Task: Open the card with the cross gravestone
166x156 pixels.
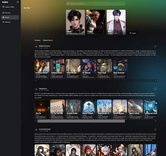Action: 89,110
